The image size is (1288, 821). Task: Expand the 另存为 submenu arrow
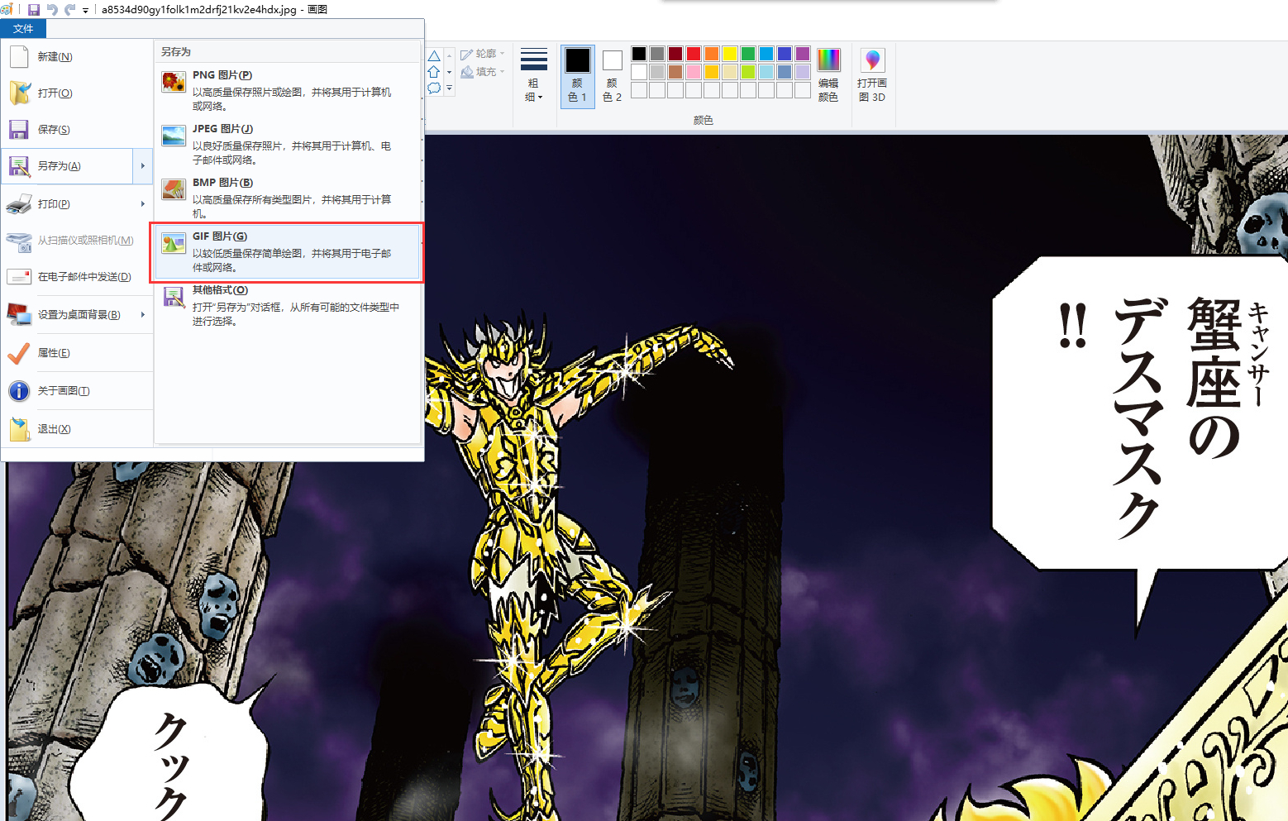(143, 166)
